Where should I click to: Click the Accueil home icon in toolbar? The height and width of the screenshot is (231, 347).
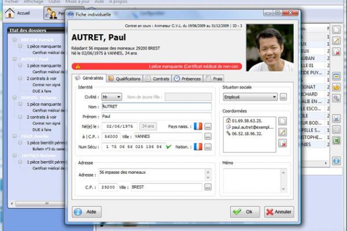point(9,13)
